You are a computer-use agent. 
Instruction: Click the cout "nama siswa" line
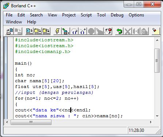click(x=69, y=116)
